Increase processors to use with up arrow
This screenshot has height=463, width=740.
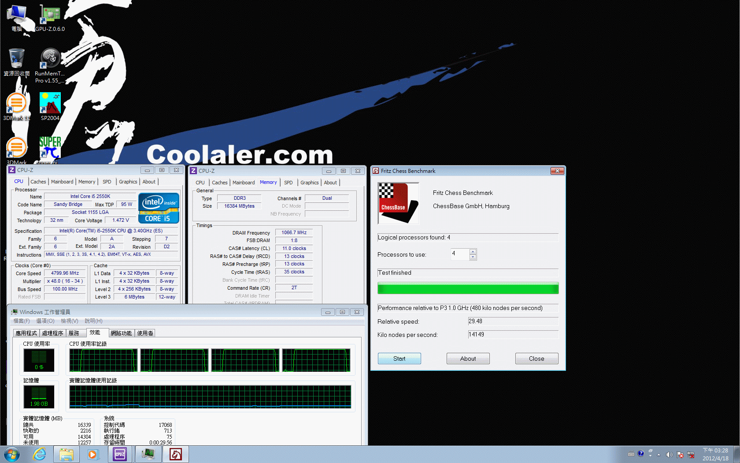[x=473, y=252]
